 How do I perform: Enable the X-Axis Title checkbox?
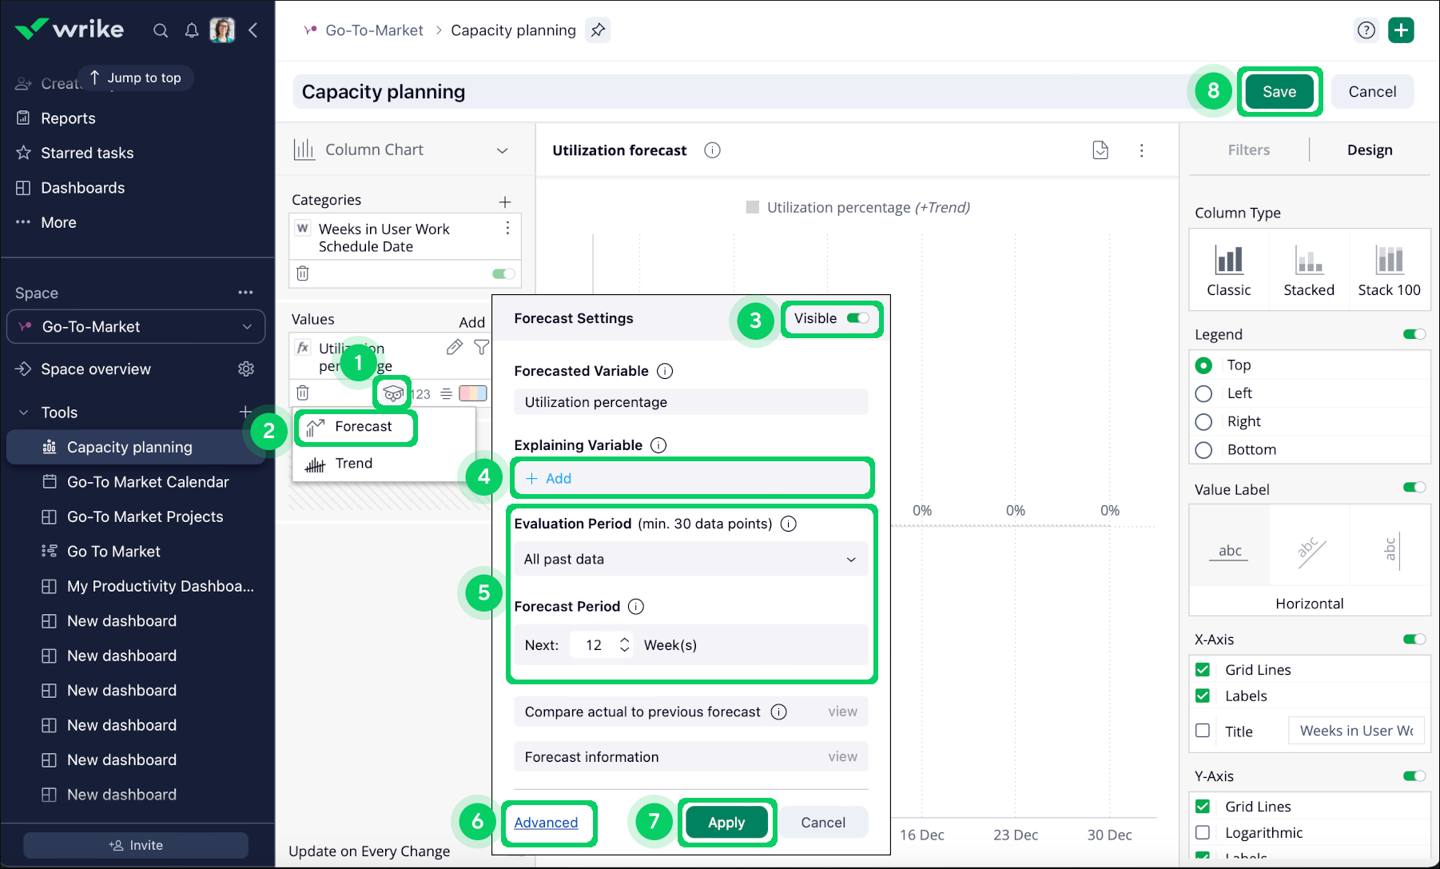click(1203, 731)
